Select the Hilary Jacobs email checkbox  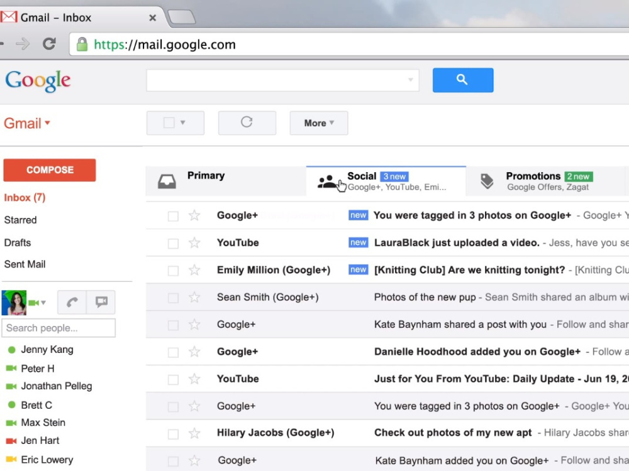[x=174, y=434]
